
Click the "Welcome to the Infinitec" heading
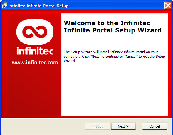[x=107, y=23]
